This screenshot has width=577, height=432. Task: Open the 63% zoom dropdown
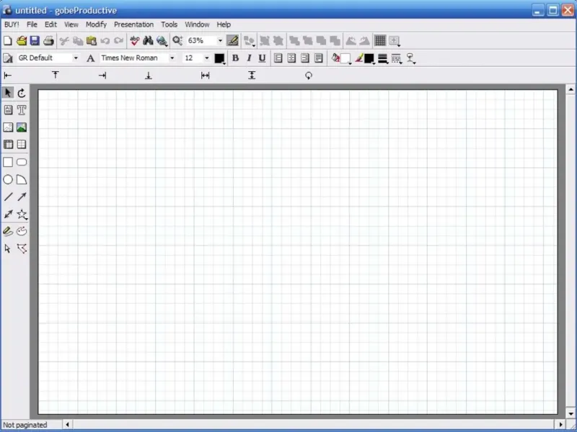tap(220, 40)
